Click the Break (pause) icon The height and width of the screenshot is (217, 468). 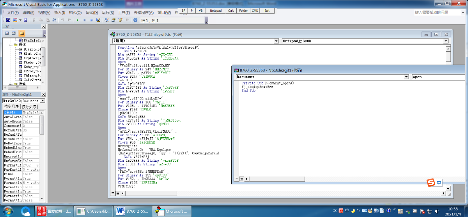[x=85, y=20]
